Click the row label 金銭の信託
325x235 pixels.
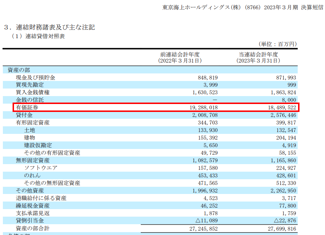(x=30, y=100)
